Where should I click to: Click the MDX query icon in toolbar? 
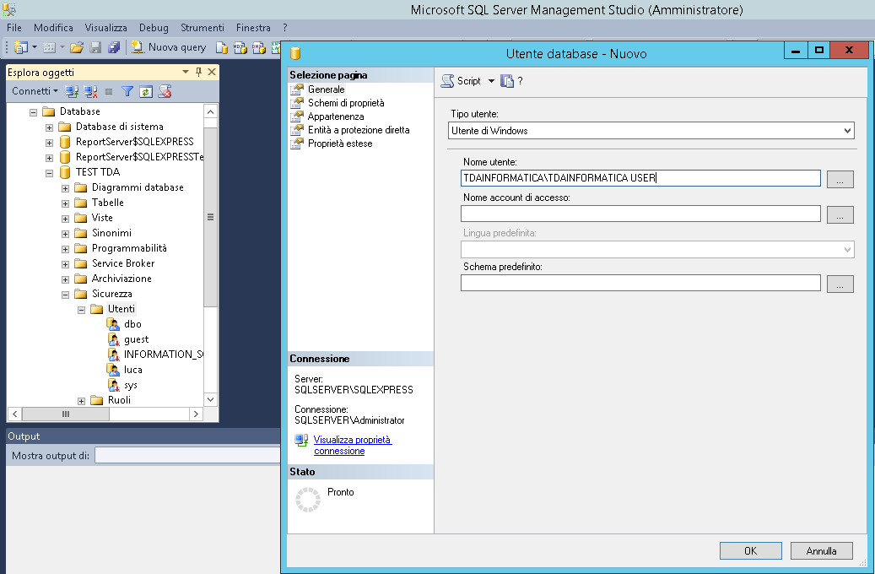(240, 47)
